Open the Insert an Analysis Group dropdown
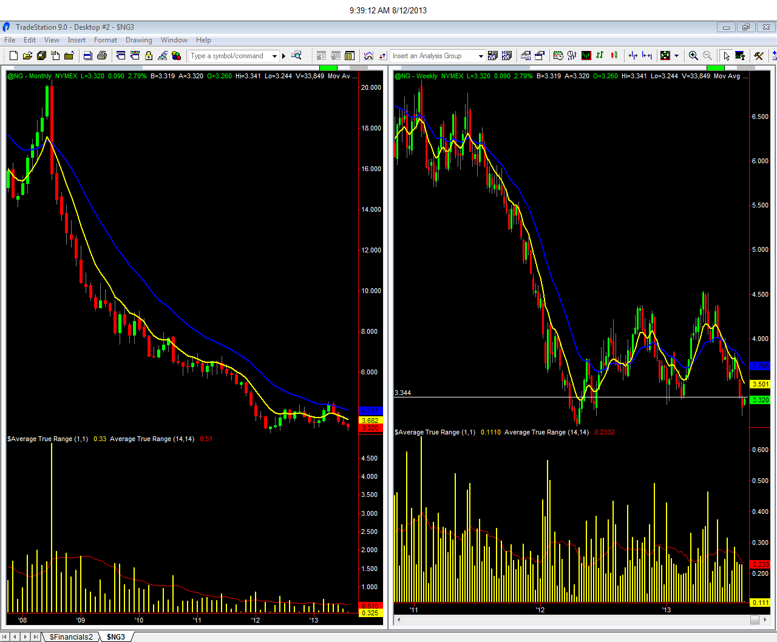The image size is (777, 642). point(481,56)
